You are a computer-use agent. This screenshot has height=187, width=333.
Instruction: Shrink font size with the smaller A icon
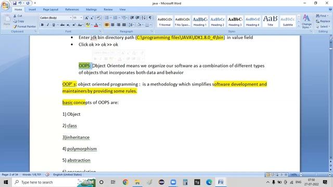click(x=92, y=18)
